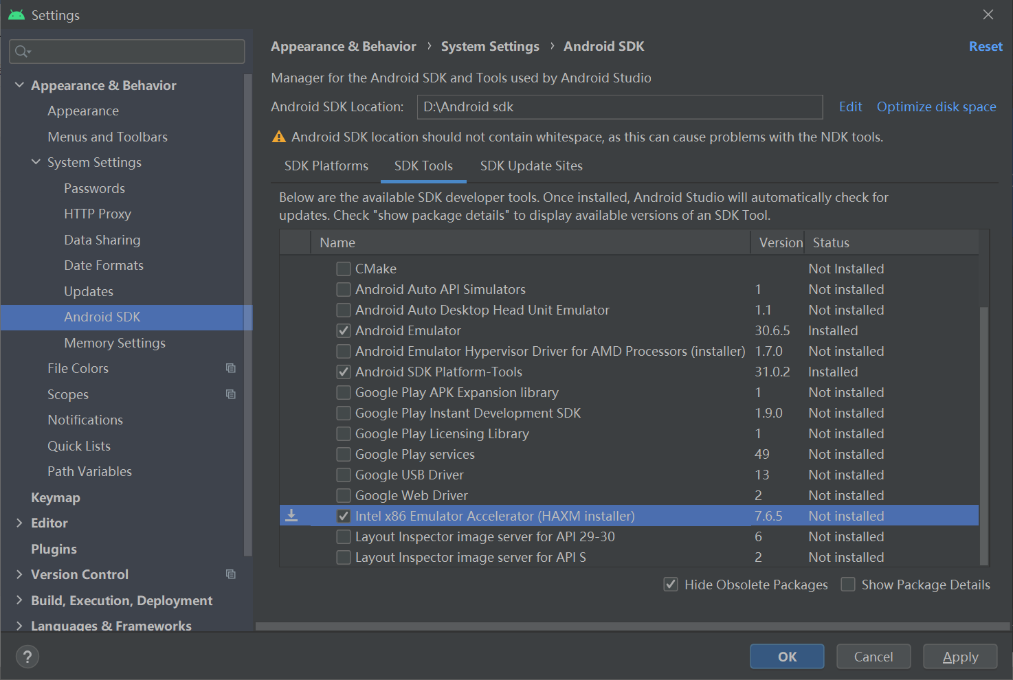Click the SDK tools table vertical scrollbar
The width and height of the screenshot is (1013, 680).
[x=983, y=435]
